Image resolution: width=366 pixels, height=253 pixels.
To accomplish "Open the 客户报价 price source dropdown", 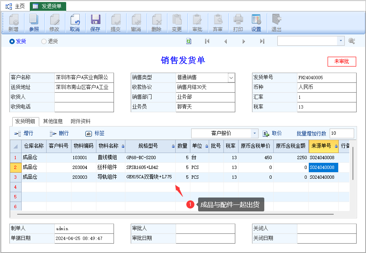I will click(254, 133).
